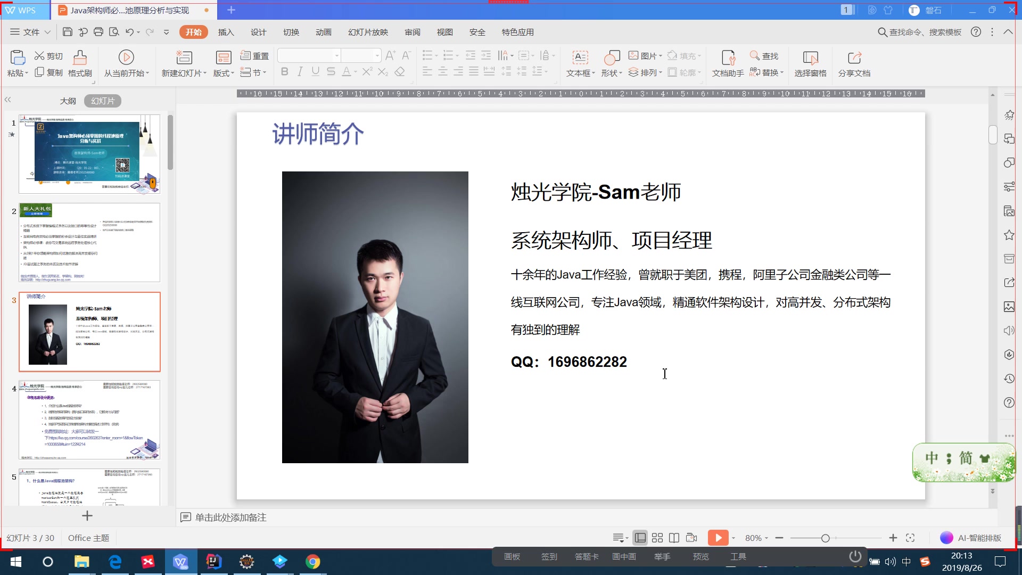
Task: Select the Format Painter (格式刷) tool
Action: tap(79, 63)
